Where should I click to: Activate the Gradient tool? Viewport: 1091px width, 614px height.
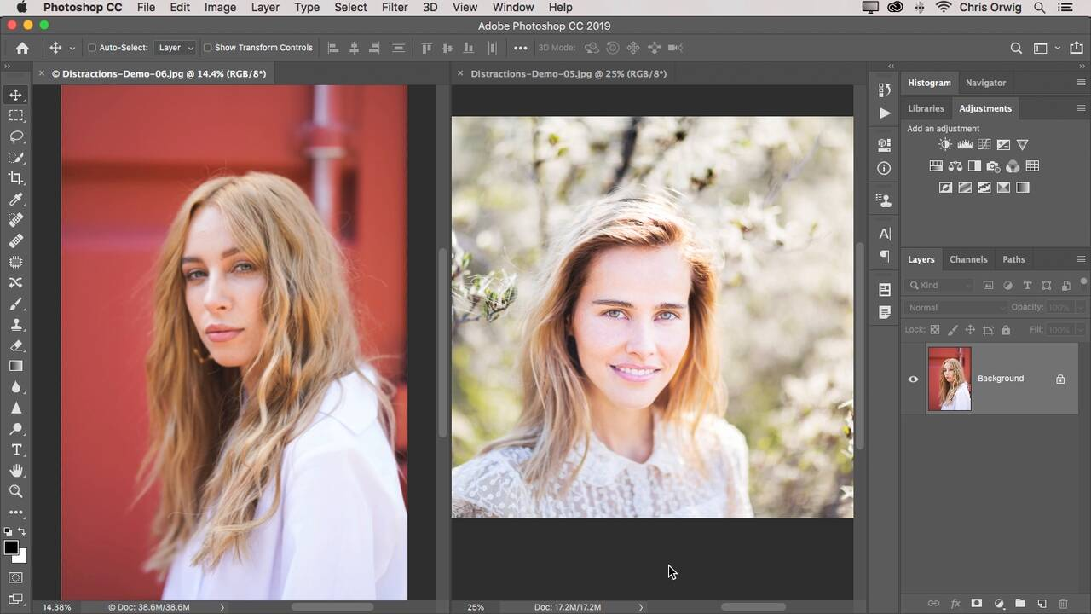pyautogui.click(x=15, y=366)
